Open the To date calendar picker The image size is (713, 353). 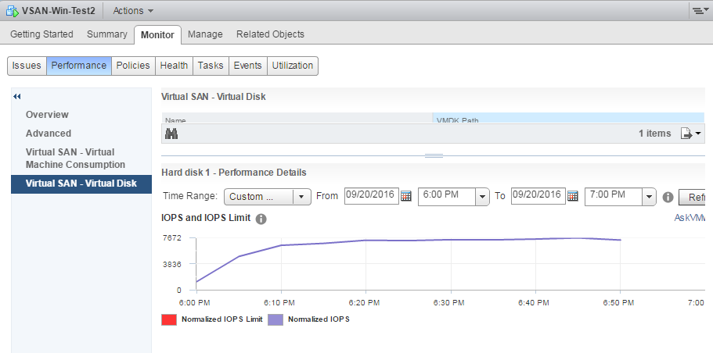pyautogui.click(x=573, y=196)
